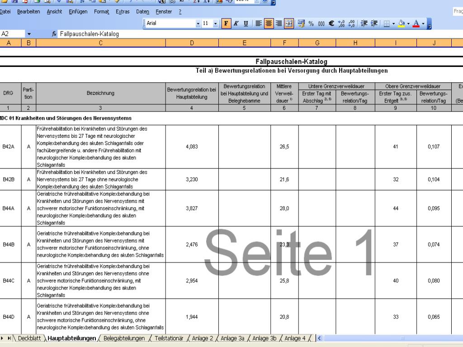Image resolution: width=463 pixels, height=347 pixels.
Task: Switch to the Deckblatt sheet tab
Action: [29, 338]
